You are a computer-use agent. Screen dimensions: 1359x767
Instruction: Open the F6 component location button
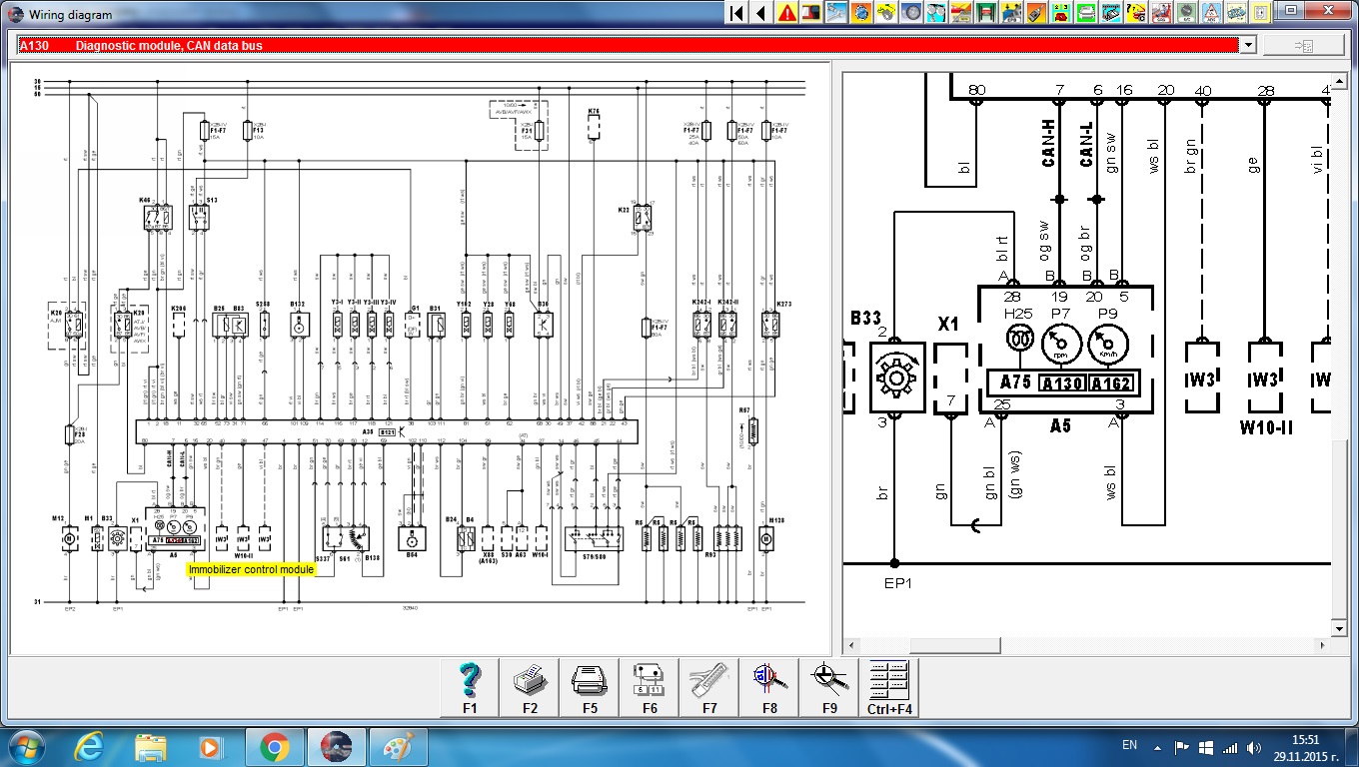coord(650,687)
